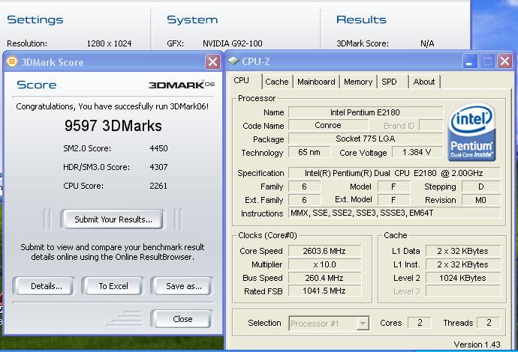The height and width of the screenshot is (352, 518).
Task: Close the CPU-Z window
Action: pyautogui.click(x=504, y=61)
